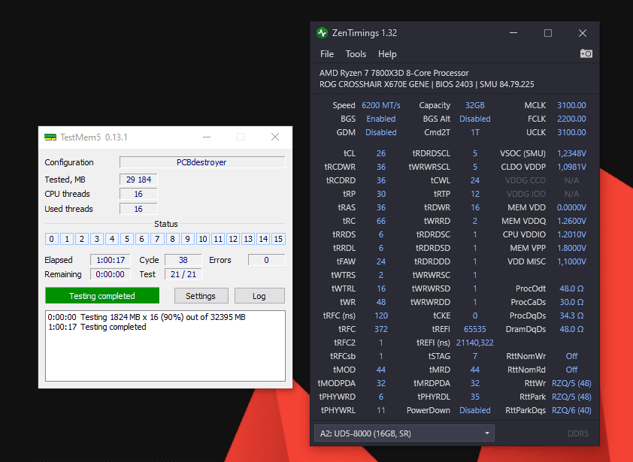Click the TestMem5 log output text area
633x462 pixels.
pyautogui.click(x=165, y=346)
